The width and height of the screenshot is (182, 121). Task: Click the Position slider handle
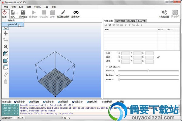coord(148,71)
